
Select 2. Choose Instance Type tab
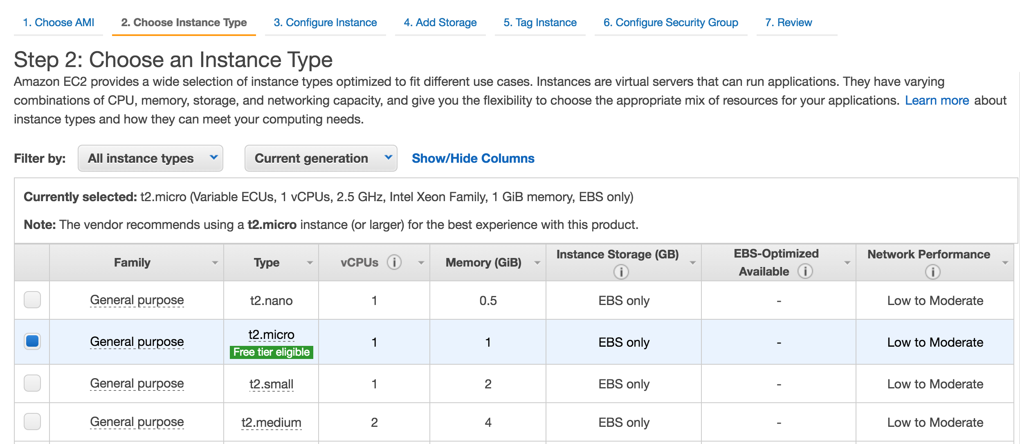(184, 22)
